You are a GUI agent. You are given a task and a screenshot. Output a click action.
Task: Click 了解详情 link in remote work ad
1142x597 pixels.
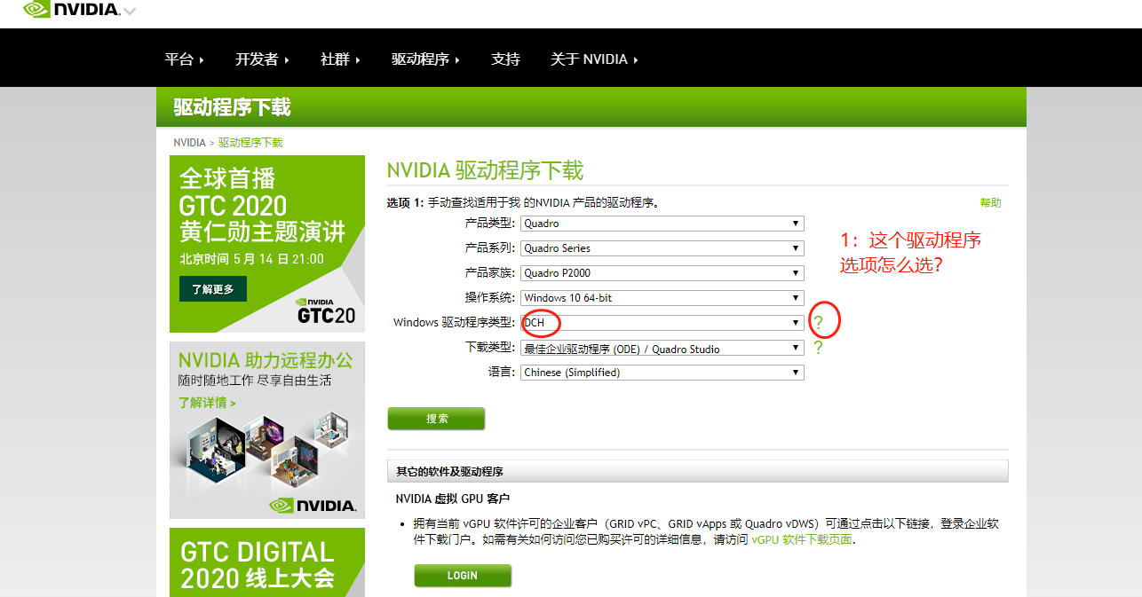pyautogui.click(x=207, y=403)
